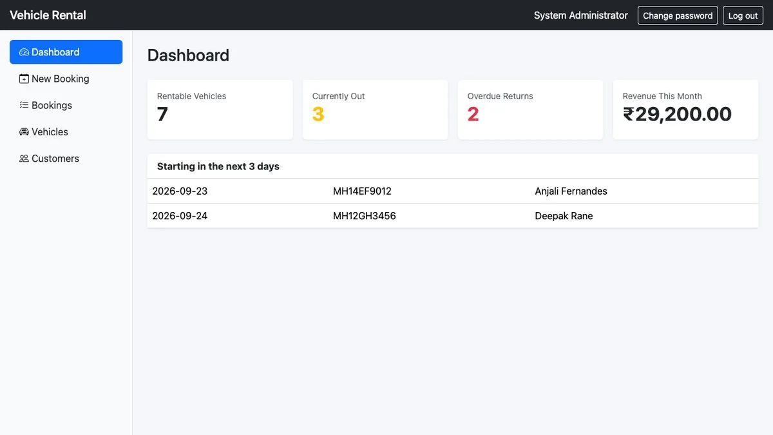Go to New Booking page
Screen dimensions: 773x435
66,79
